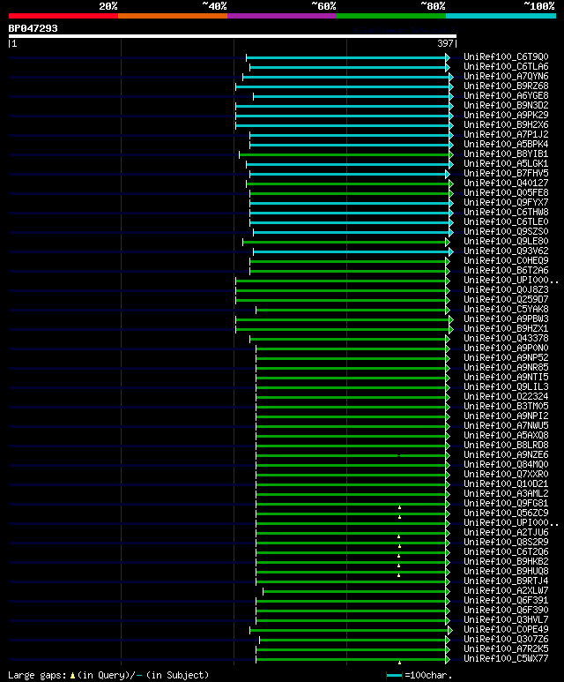Click the purple ~60% identity legend bar
Viewport: 564px width, 682px height.
(282, 16)
